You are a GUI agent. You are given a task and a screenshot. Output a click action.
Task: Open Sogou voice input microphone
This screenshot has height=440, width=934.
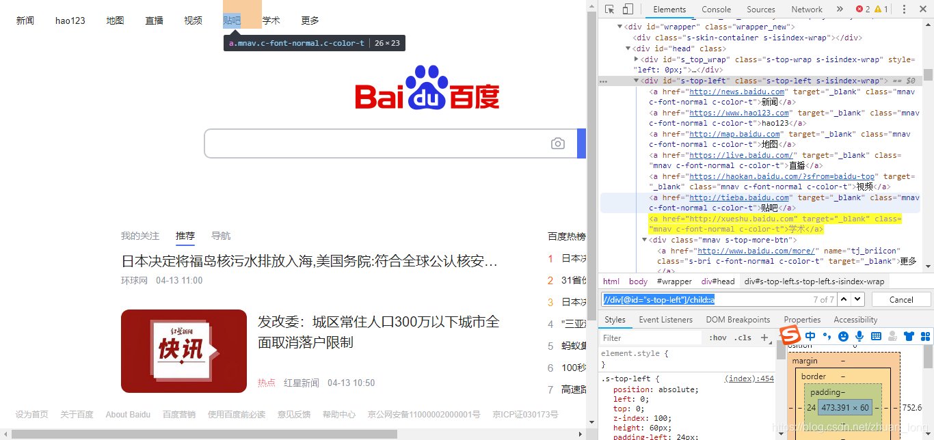click(x=859, y=335)
